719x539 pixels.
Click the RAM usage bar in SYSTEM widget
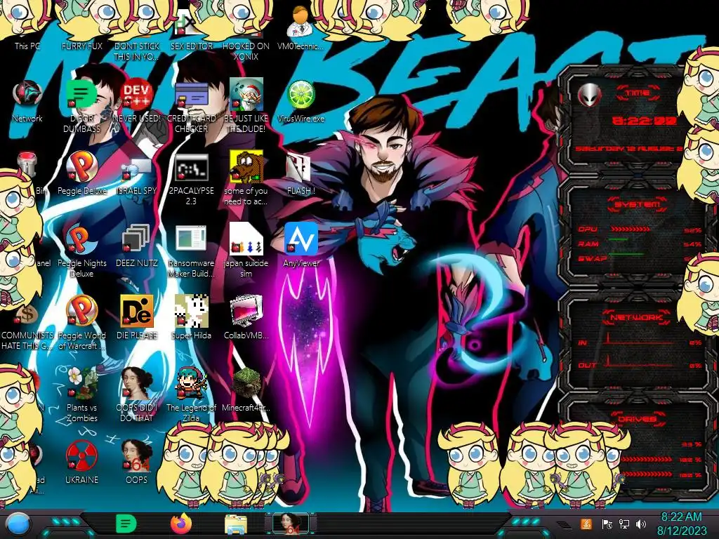coord(619,240)
